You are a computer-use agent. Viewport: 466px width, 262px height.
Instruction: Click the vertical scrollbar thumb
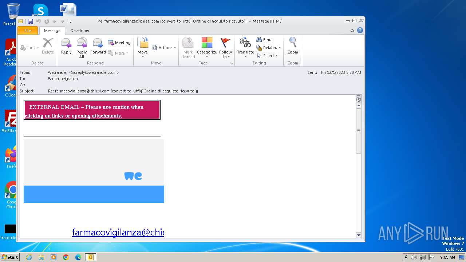pos(359,131)
